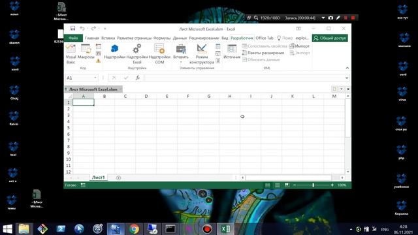Open macro security warning icon
418x235 pixels.
[x=99, y=61]
